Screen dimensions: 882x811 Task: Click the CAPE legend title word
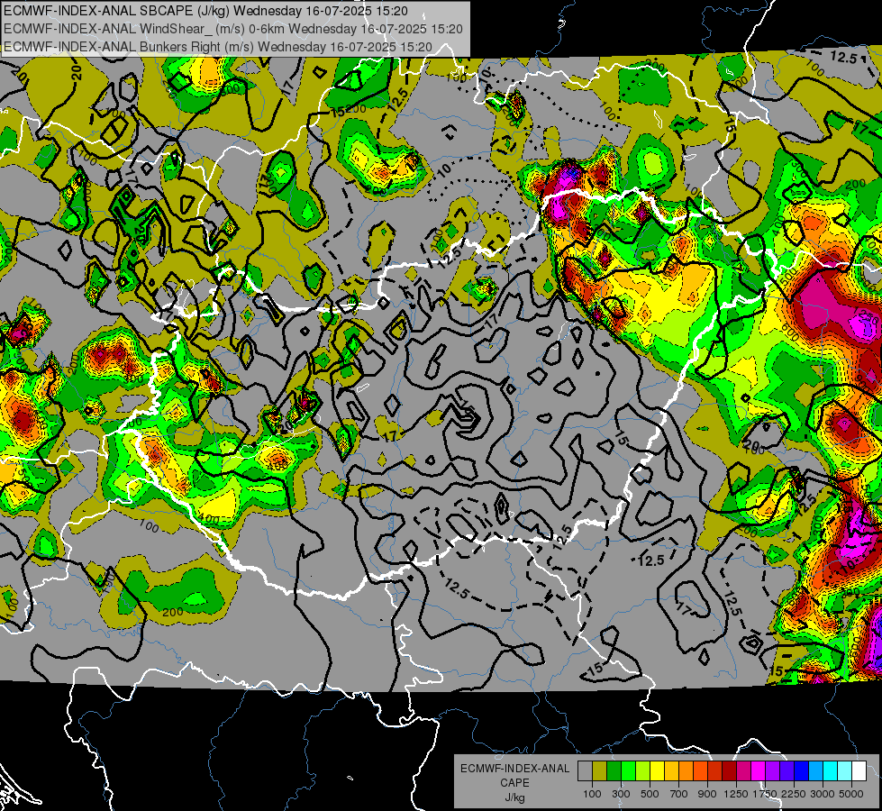click(514, 782)
